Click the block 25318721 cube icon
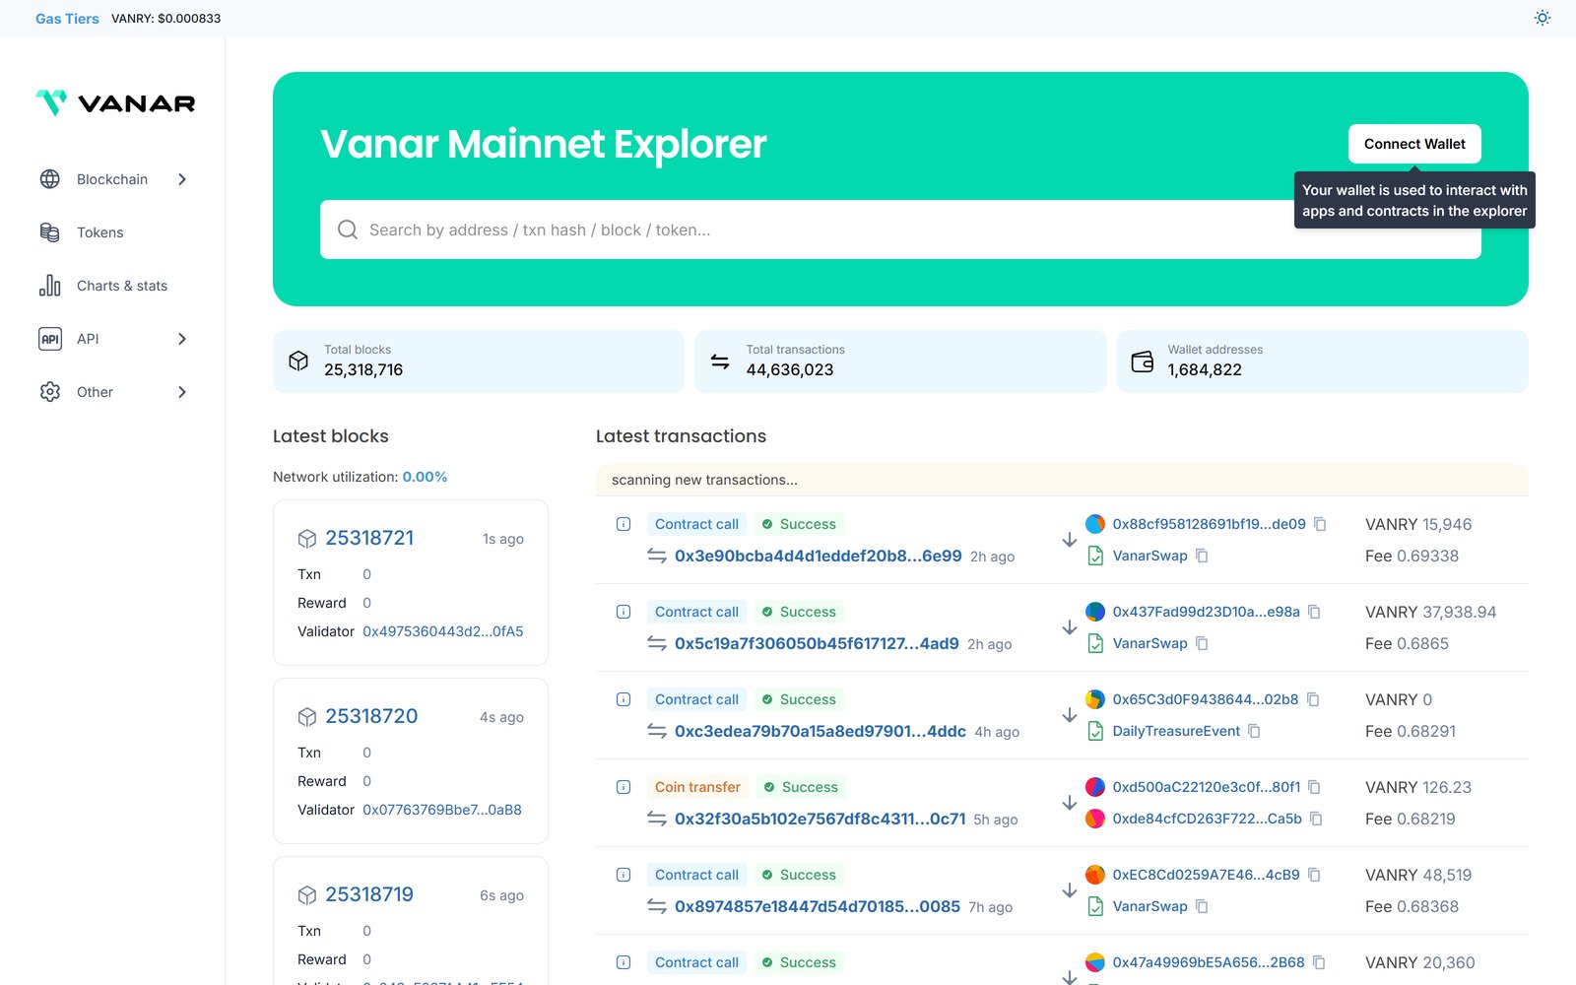Screen dimensions: 1576x985 pos(307,539)
